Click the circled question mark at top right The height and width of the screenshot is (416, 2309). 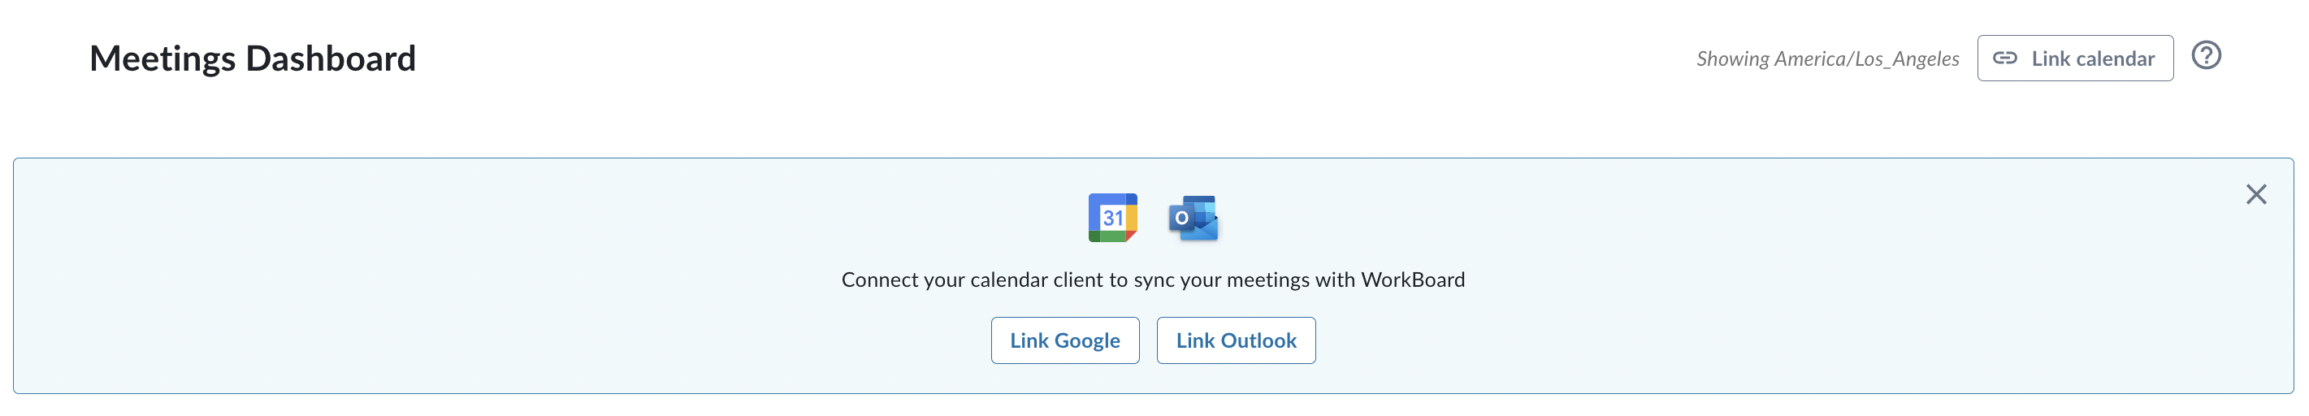tap(2206, 55)
